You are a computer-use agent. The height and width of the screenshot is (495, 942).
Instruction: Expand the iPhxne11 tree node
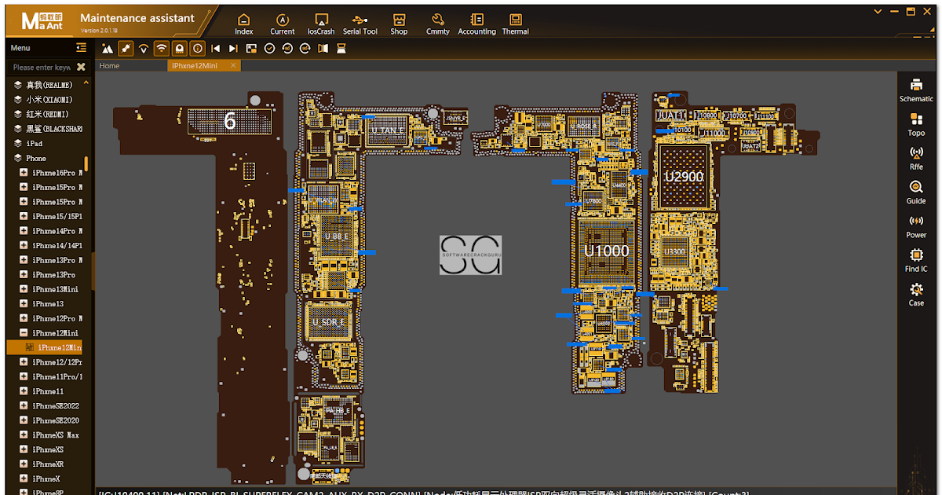[24, 391]
